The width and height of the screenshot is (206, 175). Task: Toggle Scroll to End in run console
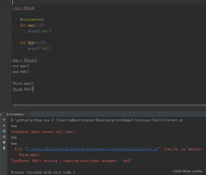[x=4, y=137]
